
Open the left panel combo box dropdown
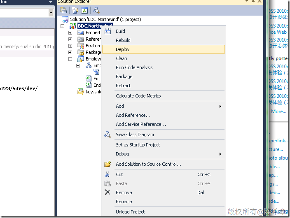pos(51,13)
